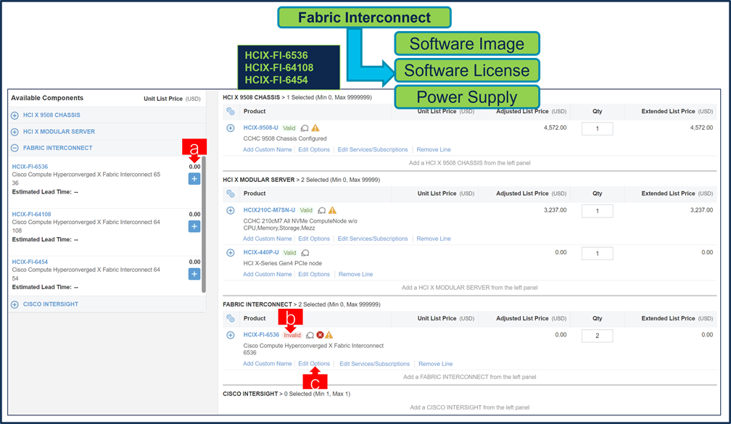Click the Valid badge next to HCIX210C-M7SN-U

(306, 211)
